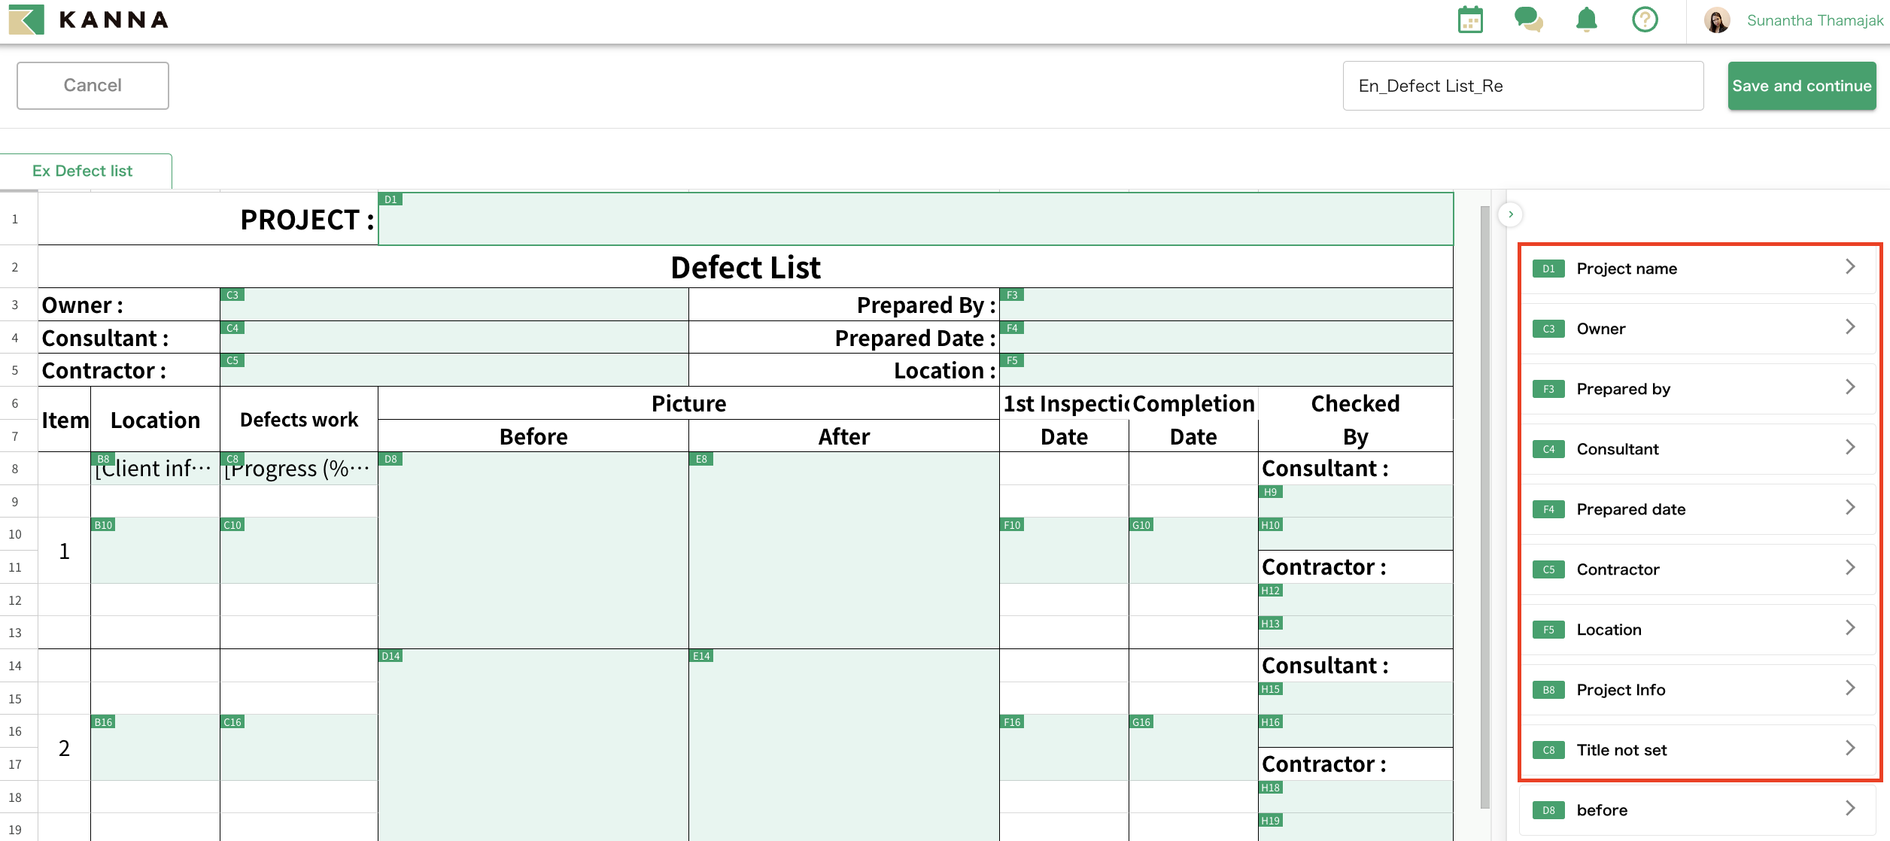Viewport: 1890px width, 841px height.
Task: Select the E14 After picture cell marker
Action: point(700,656)
